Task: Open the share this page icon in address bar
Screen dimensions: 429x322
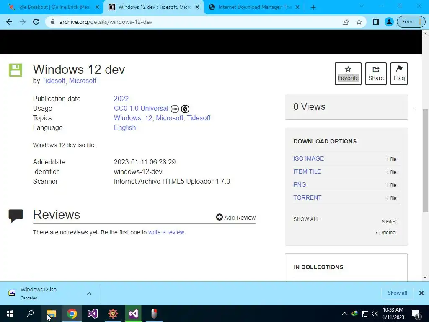Action: [346, 22]
